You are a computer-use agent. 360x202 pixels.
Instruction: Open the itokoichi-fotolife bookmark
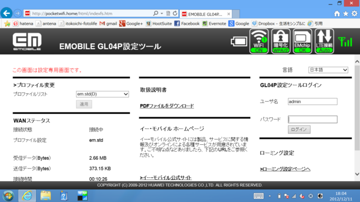(x=78, y=24)
